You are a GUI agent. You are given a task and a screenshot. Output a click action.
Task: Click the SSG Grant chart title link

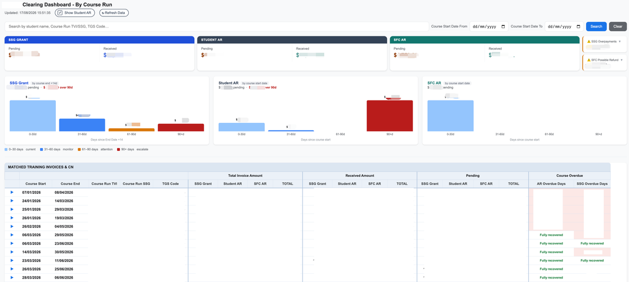click(19, 83)
